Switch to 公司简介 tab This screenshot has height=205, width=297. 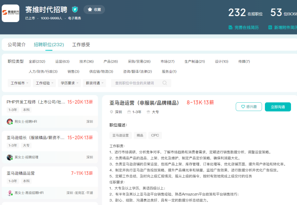click(17, 45)
